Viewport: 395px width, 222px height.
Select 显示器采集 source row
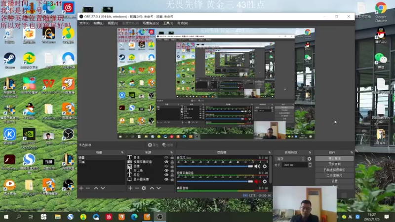151,179
